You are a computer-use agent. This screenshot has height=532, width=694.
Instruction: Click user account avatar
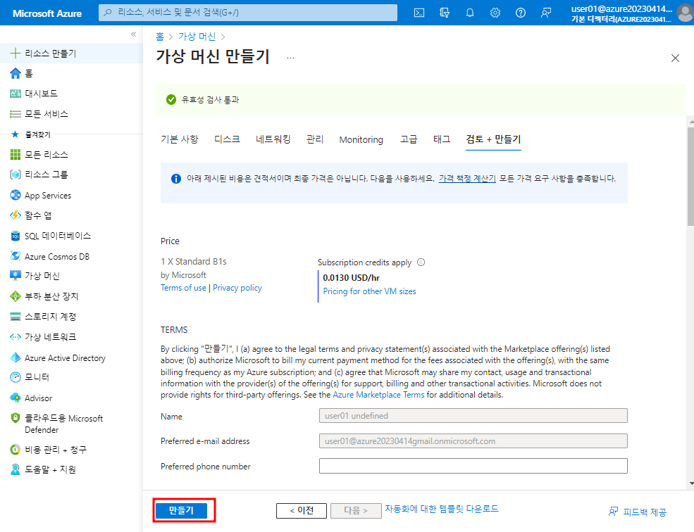(685, 13)
